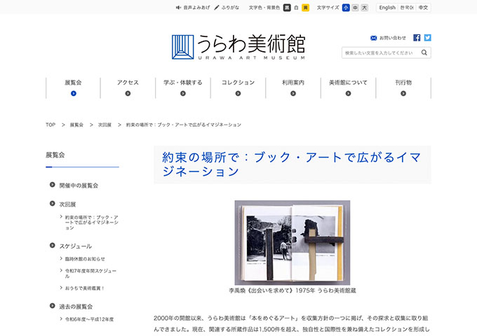
Task: Open the お問い合わせ contact page
Action: tap(388, 38)
